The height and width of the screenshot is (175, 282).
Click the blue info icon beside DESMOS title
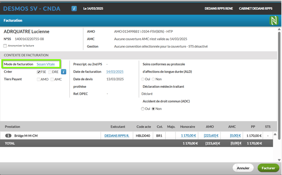point(74,8)
